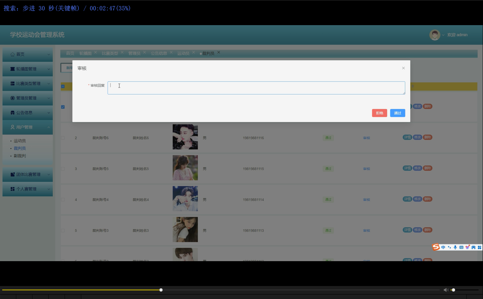Click the 团体比赛管理 sidebar icon
This screenshot has height=299, width=483.
[x=12, y=174]
